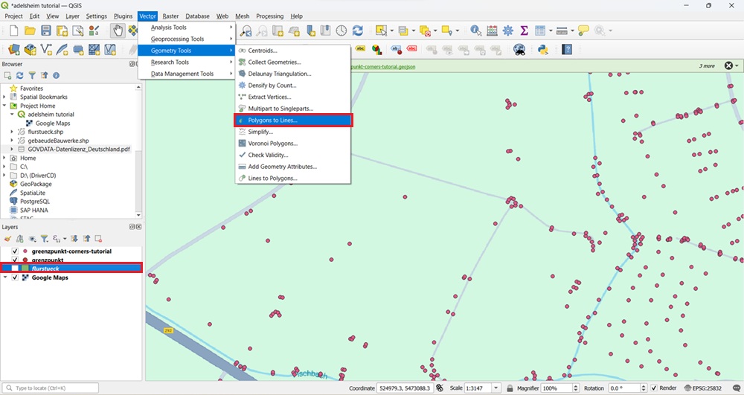Image resolution: width=744 pixels, height=395 pixels.
Task: Uncheck the greenzpunkt-corners-tutorial layer
Action: coord(15,251)
